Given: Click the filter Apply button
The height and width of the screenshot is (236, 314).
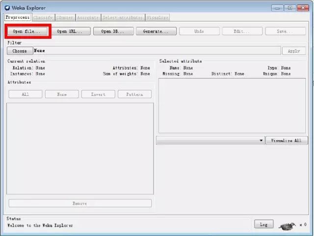Looking at the screenshot, I should [x=294, y=51].
